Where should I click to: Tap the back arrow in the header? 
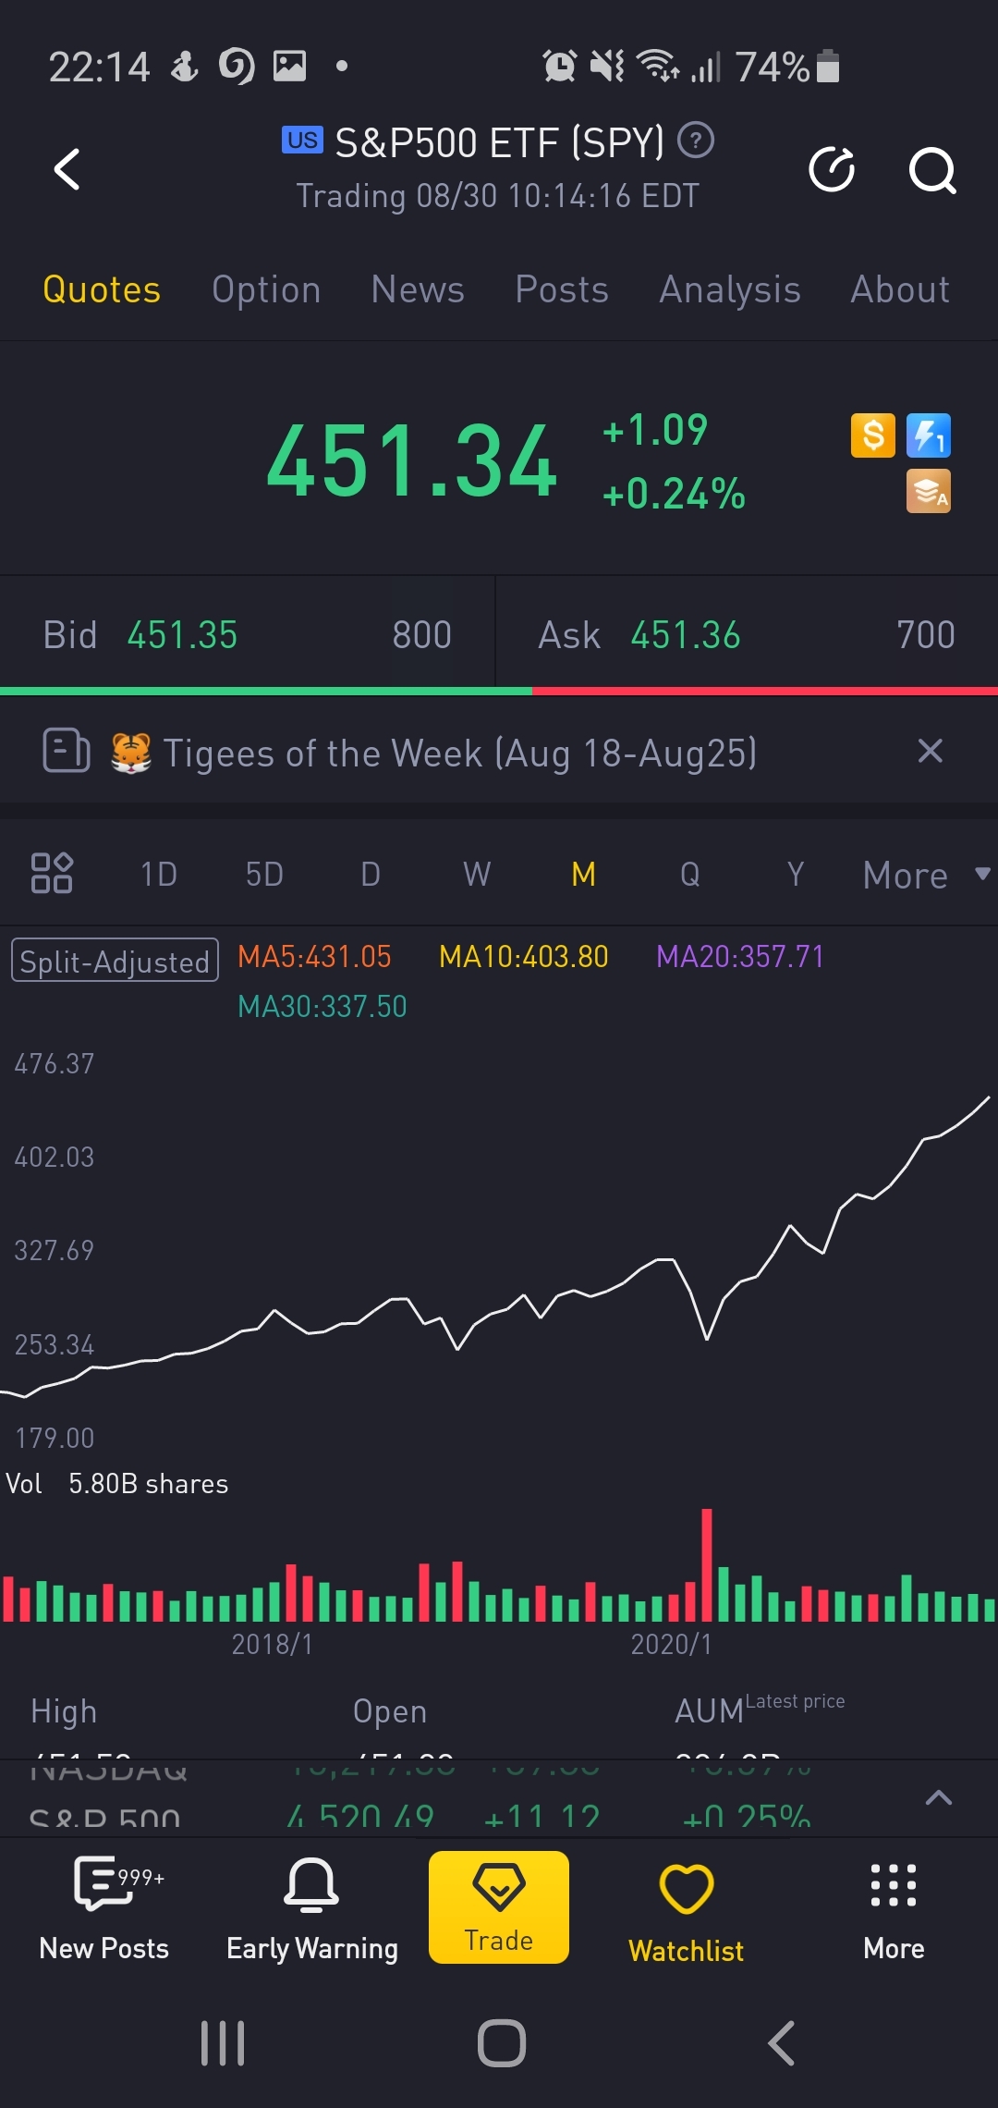click(67, 169)
